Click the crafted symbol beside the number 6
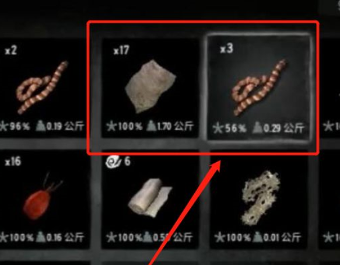This screenshot has height=265, width=340. click(x=113, y=162)
